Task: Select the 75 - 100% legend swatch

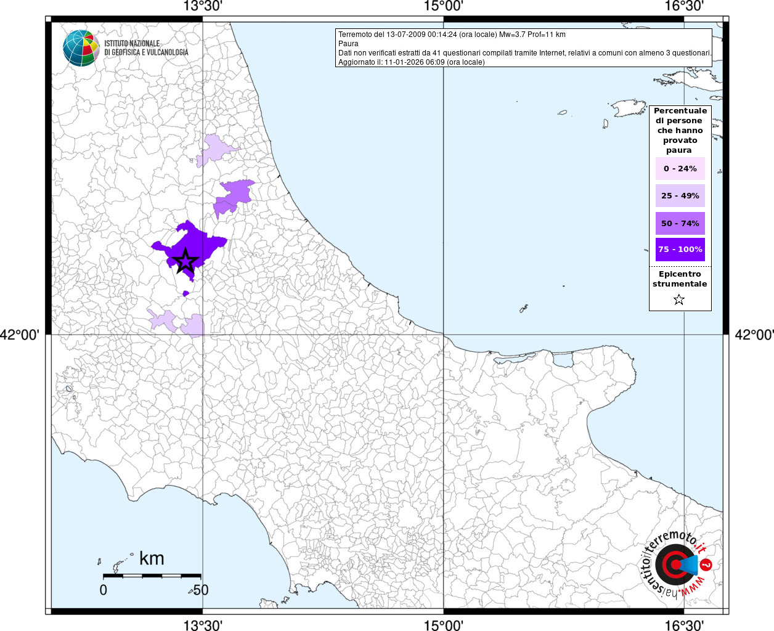Action: (x=680, y=250)
